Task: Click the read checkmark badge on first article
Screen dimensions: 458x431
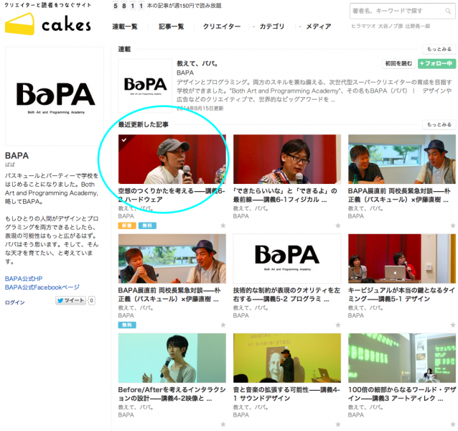Action: [124, 140]
